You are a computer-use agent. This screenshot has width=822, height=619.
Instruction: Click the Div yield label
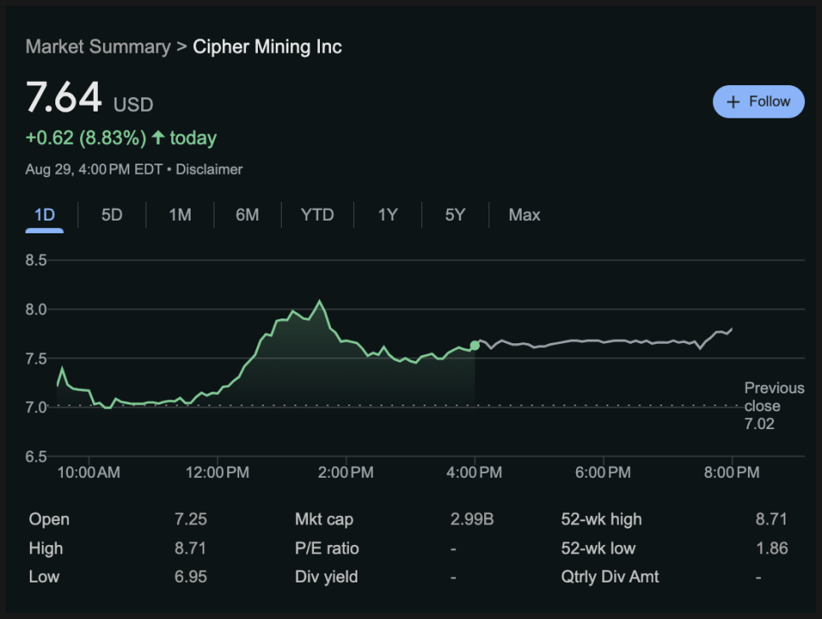click(327, 577)
